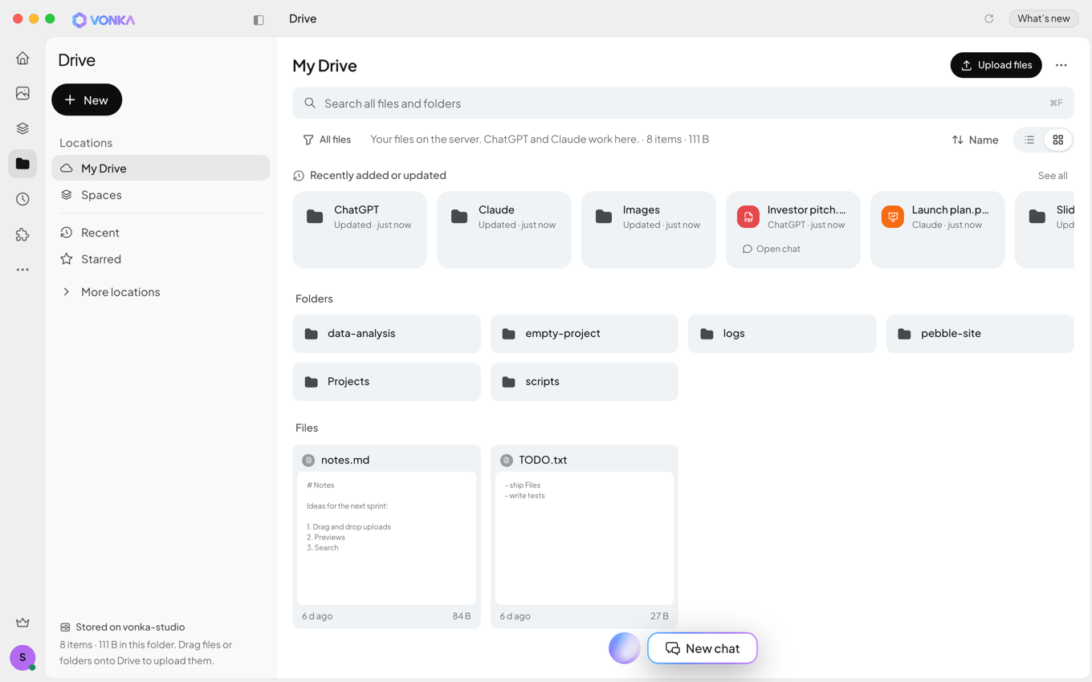Focus the search all files field
Image resolution: width=1092 pixels, height=682 pixels.
(682, 103)
